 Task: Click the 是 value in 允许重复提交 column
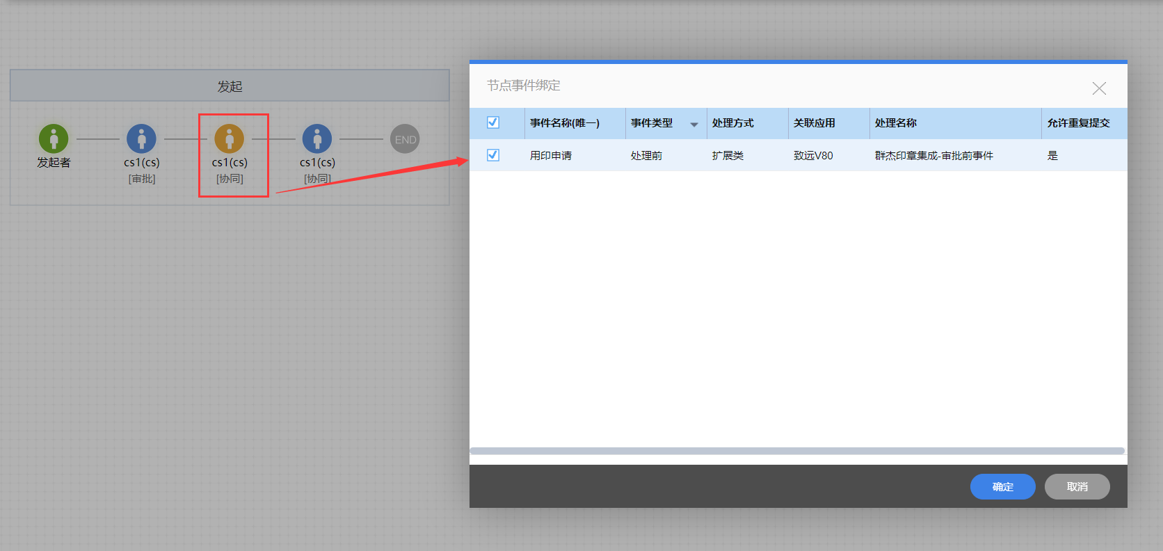pyautogui.click(x=1052, y=156)
